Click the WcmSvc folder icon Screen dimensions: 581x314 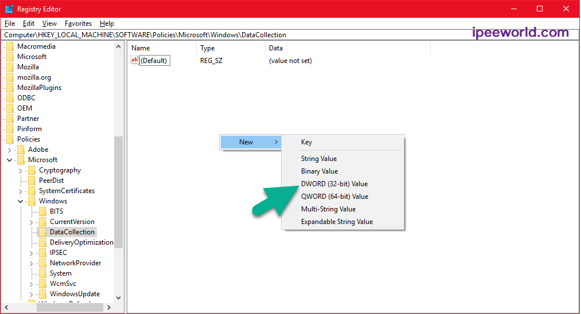click(43, 284)
